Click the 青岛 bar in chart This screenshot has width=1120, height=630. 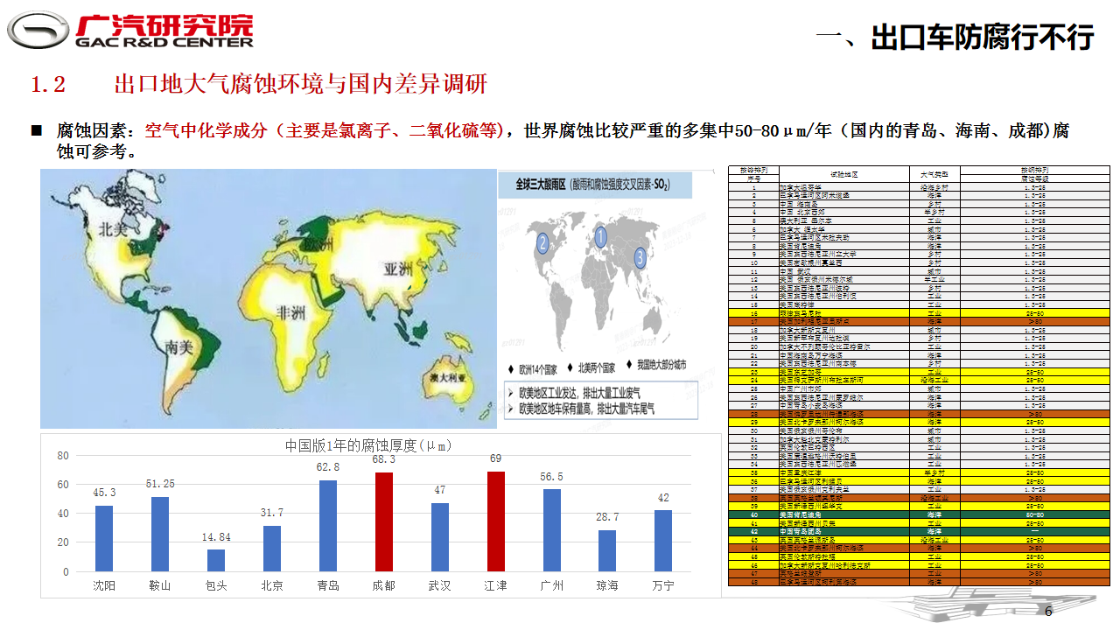(328, 526)
